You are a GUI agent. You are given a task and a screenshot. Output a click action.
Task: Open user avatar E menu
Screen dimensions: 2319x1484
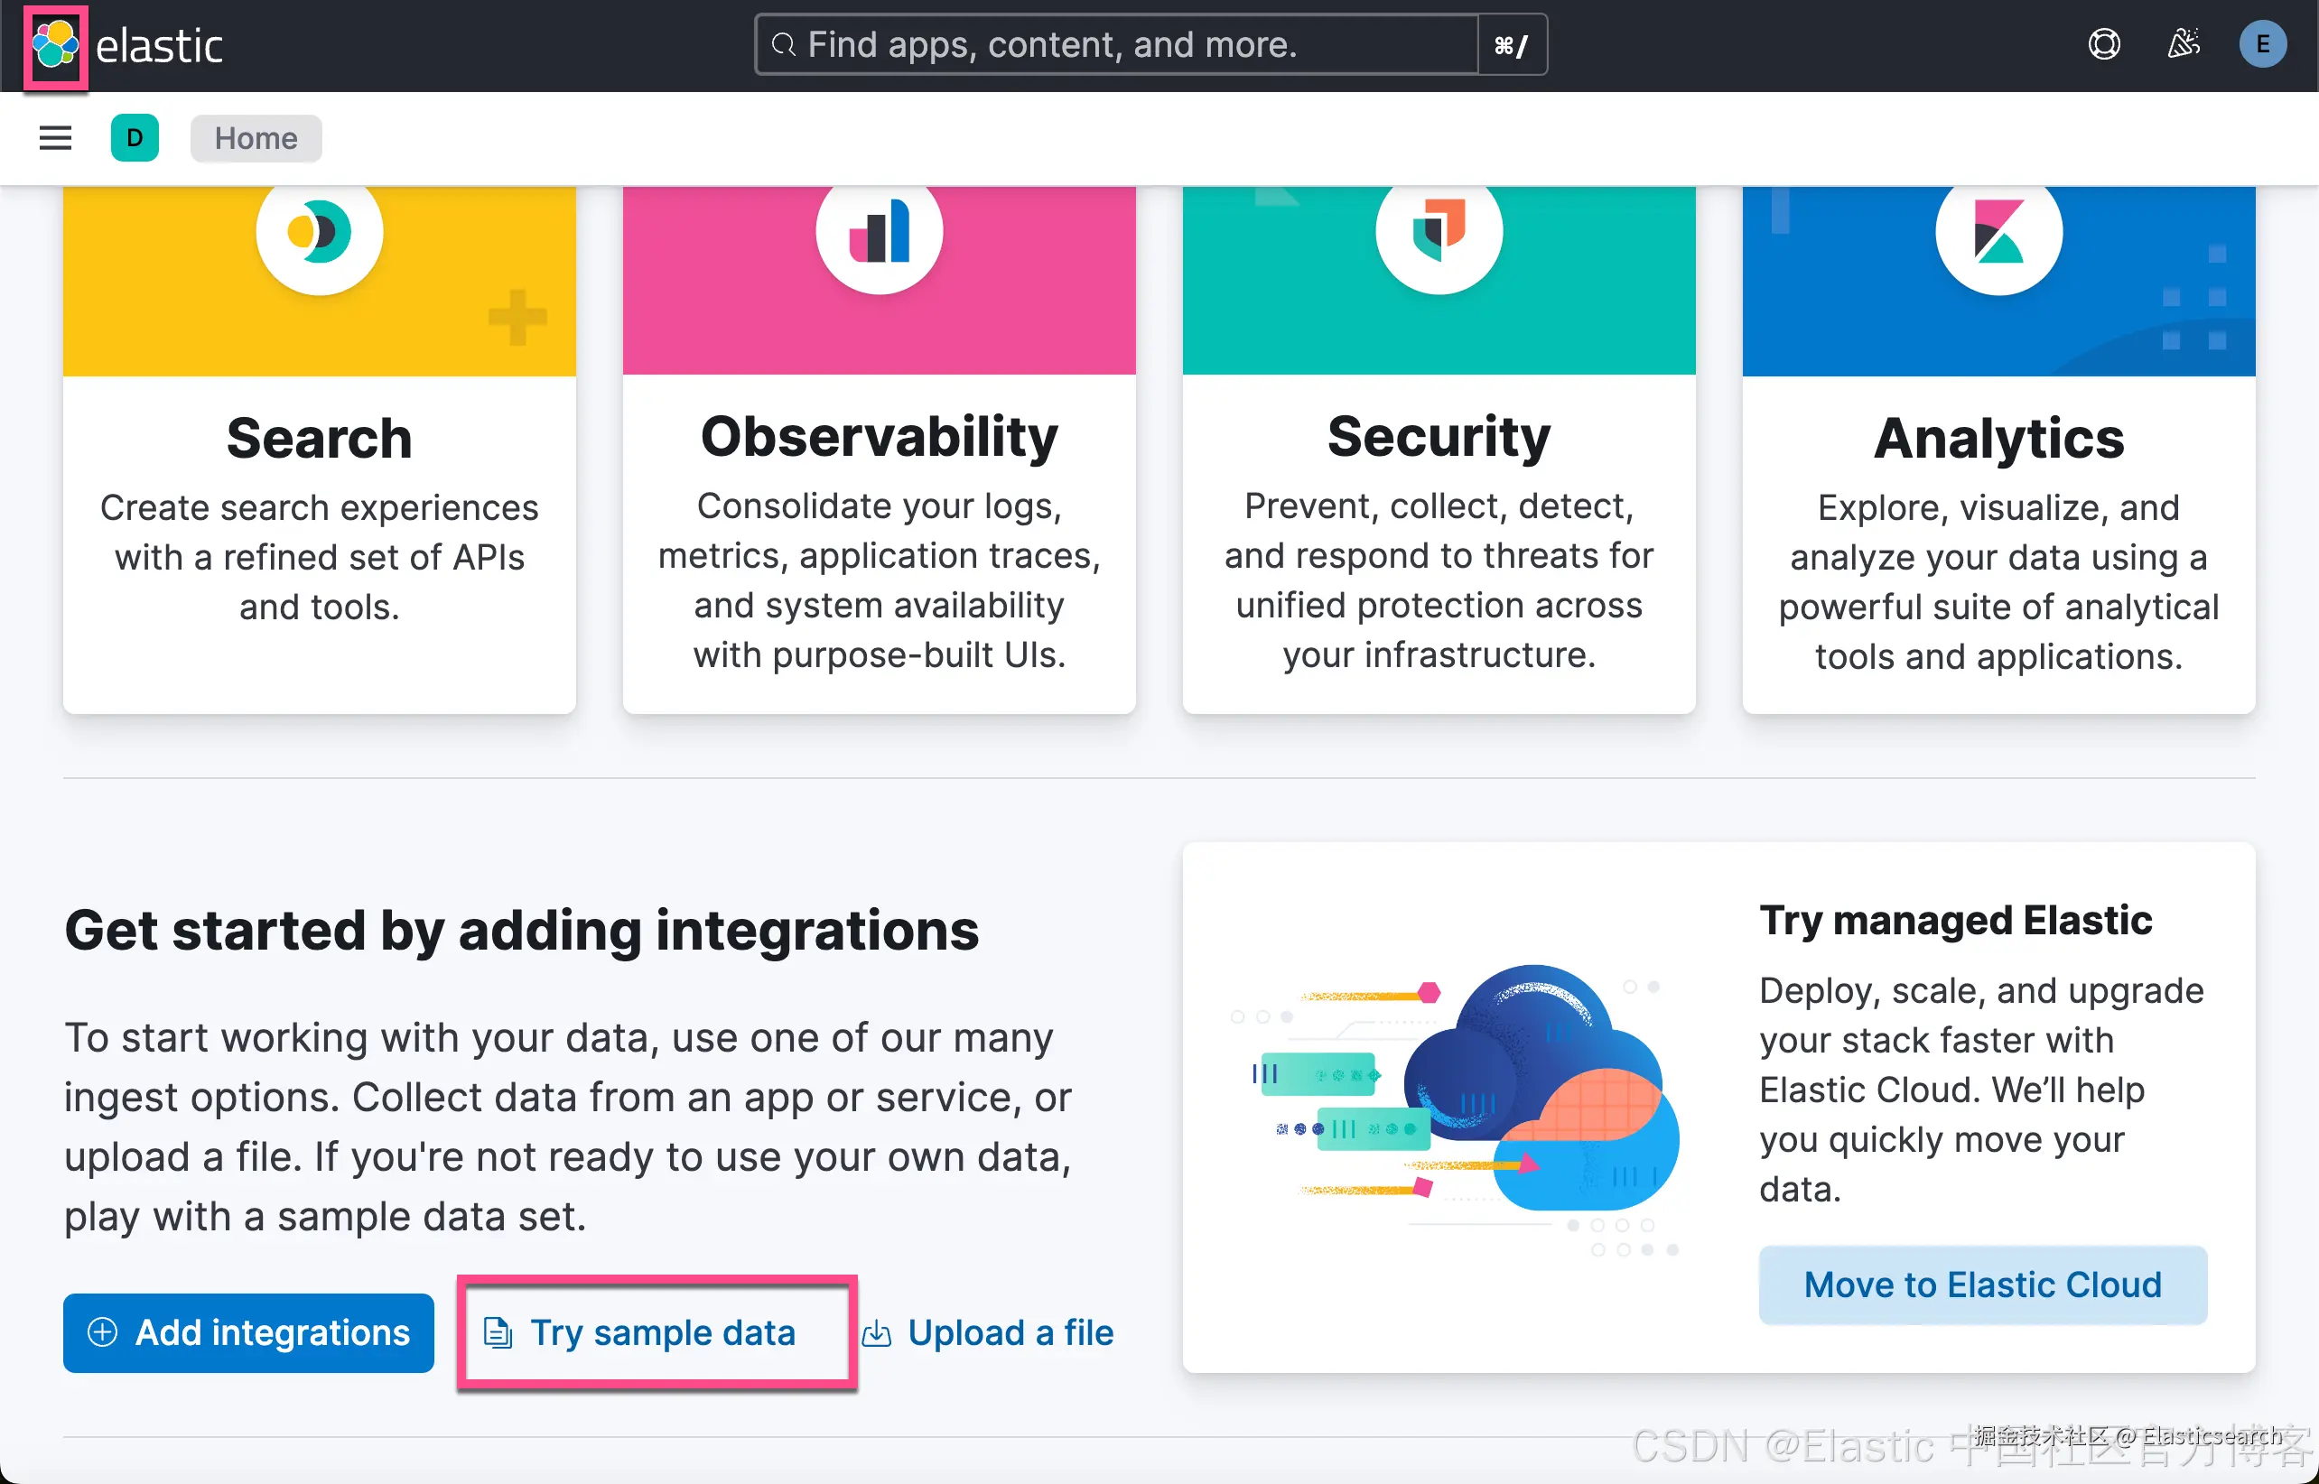tap(2262, 44)
